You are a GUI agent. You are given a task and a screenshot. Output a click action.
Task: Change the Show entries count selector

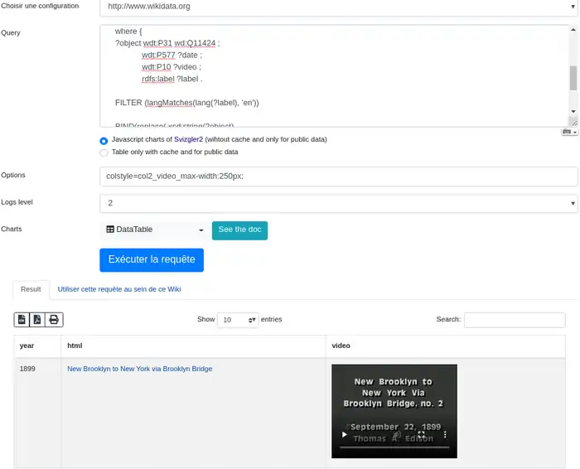238,320
